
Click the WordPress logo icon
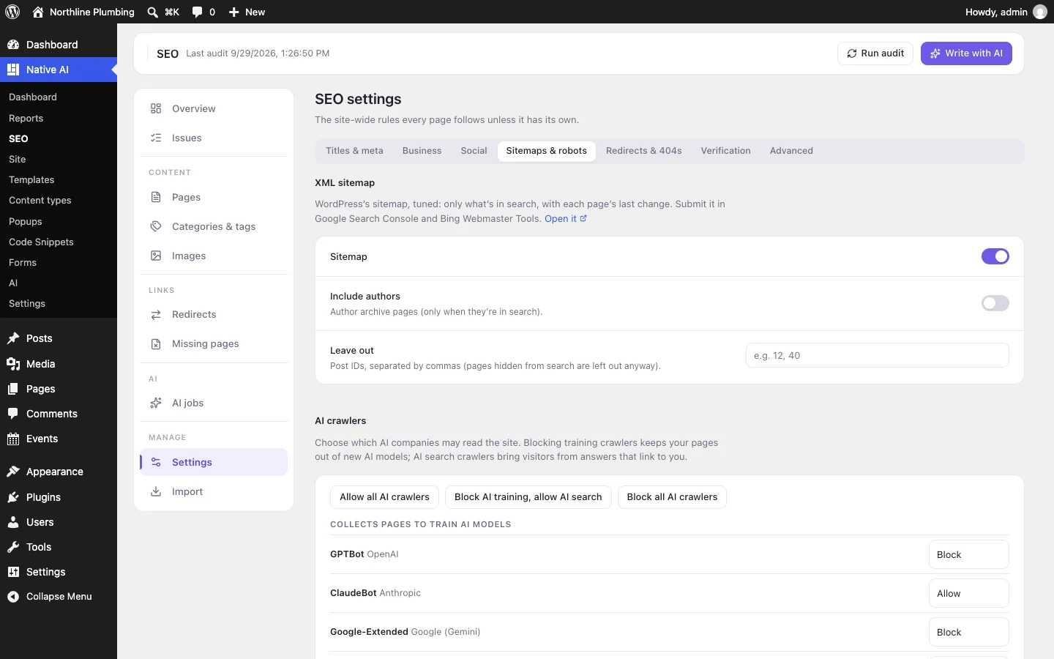12,12
